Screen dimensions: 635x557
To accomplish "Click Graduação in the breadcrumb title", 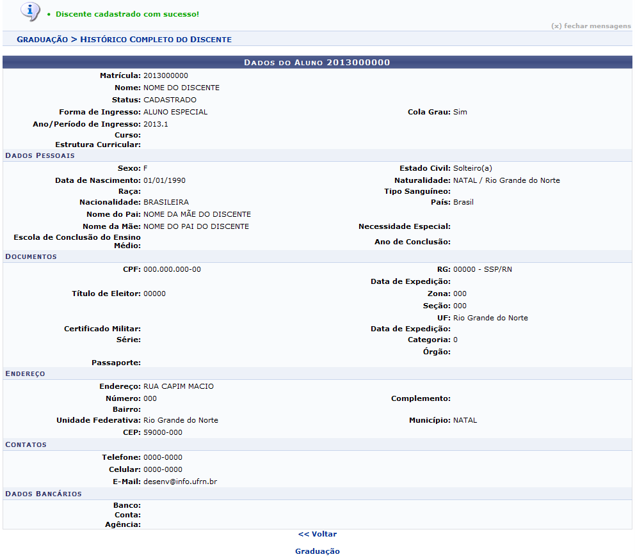I will (x=42, y=40).
